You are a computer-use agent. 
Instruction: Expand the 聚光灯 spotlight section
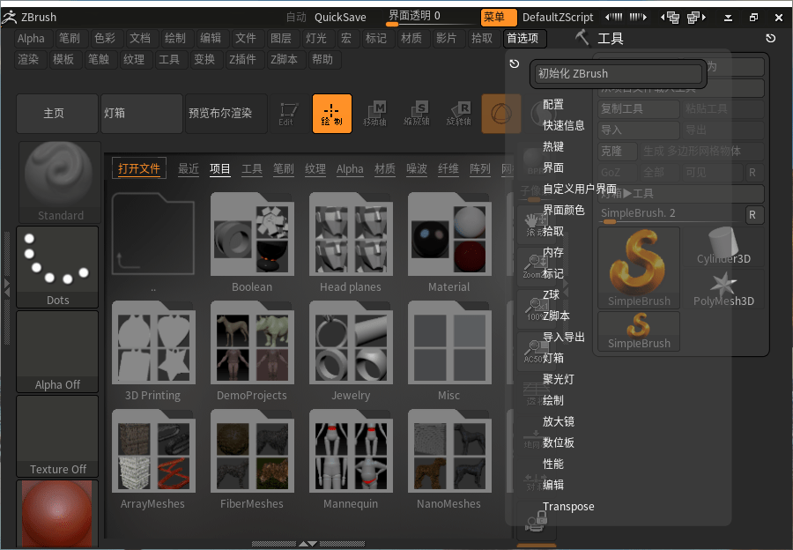(x=559, y=380)
